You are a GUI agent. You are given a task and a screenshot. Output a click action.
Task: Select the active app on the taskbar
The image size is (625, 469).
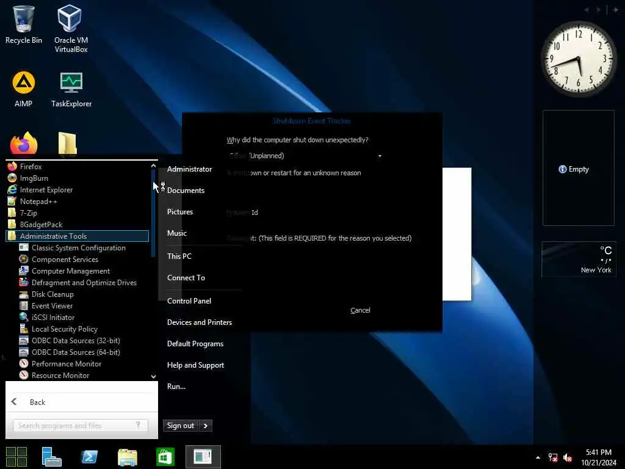[203, 457]
